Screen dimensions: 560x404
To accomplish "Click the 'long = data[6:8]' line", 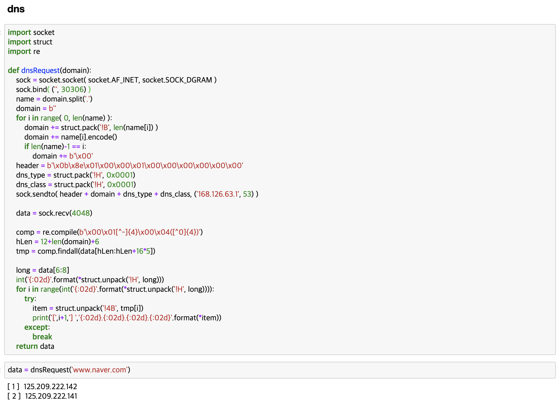I will [x=43, y=270].
